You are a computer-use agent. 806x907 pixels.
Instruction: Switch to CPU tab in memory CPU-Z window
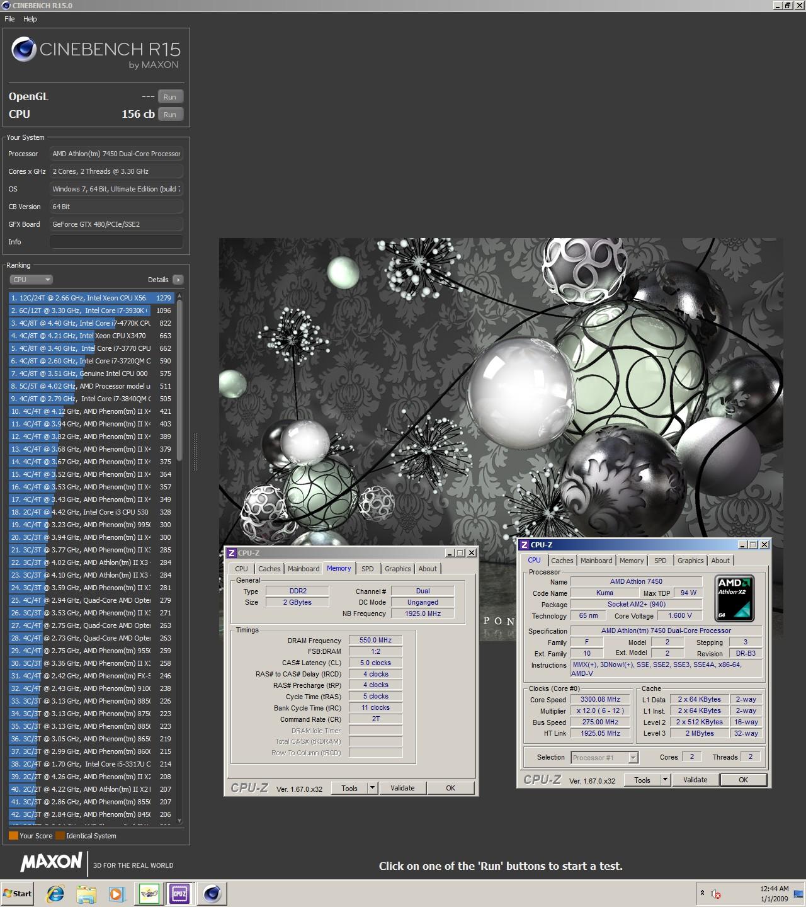click(x=241, y=569)
